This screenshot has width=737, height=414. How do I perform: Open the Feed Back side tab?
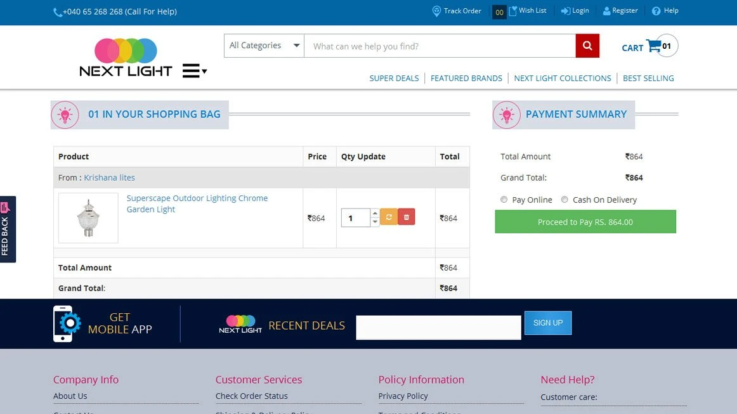[x=7, y=229]
